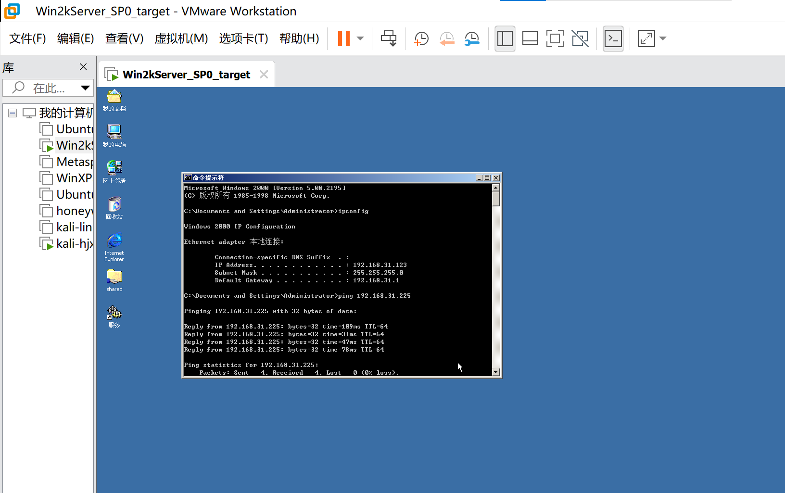785x493 pixels.
Task: Open the 虚拟机(M) menu
Action: click(181, 38)
